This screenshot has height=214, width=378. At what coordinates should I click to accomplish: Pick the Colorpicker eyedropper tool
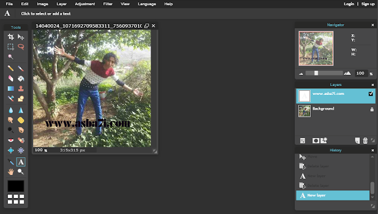tap(11, 162)
